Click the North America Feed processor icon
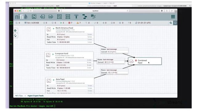This screenshot has height=111, width=197. pos(49,29)
